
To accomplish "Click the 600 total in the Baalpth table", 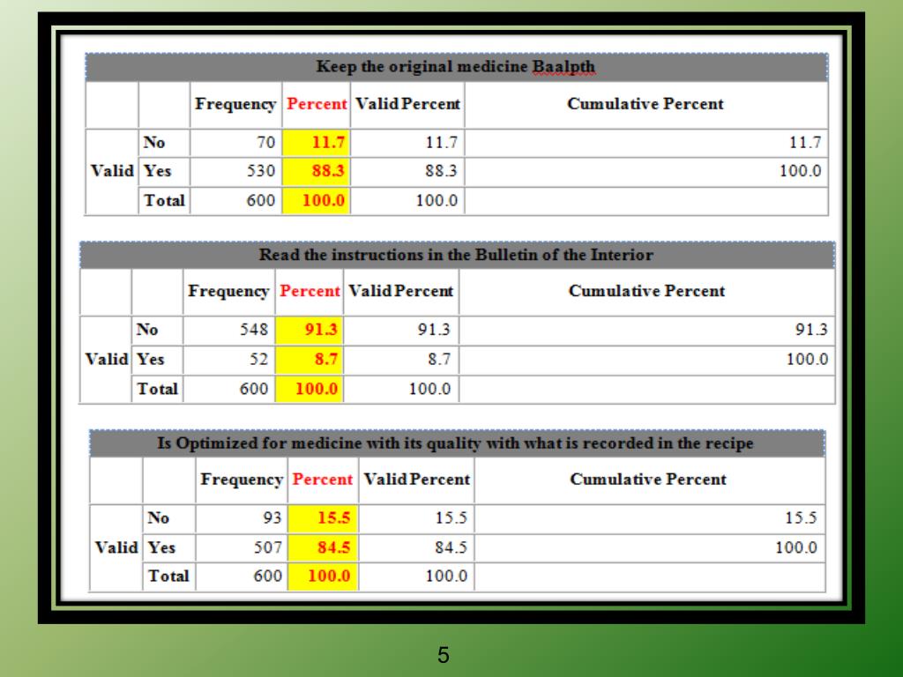I will (261, 200).
